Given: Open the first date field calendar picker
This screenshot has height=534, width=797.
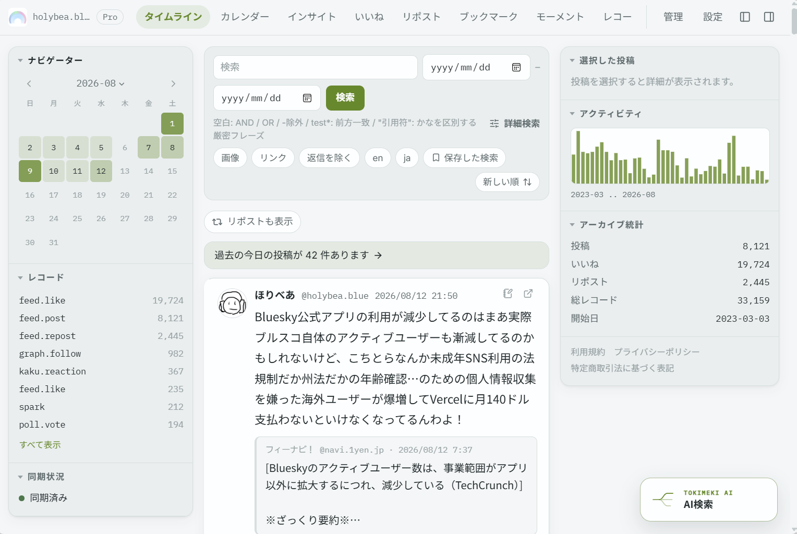Looking at the screenshot, I should [x=516, y=67].
